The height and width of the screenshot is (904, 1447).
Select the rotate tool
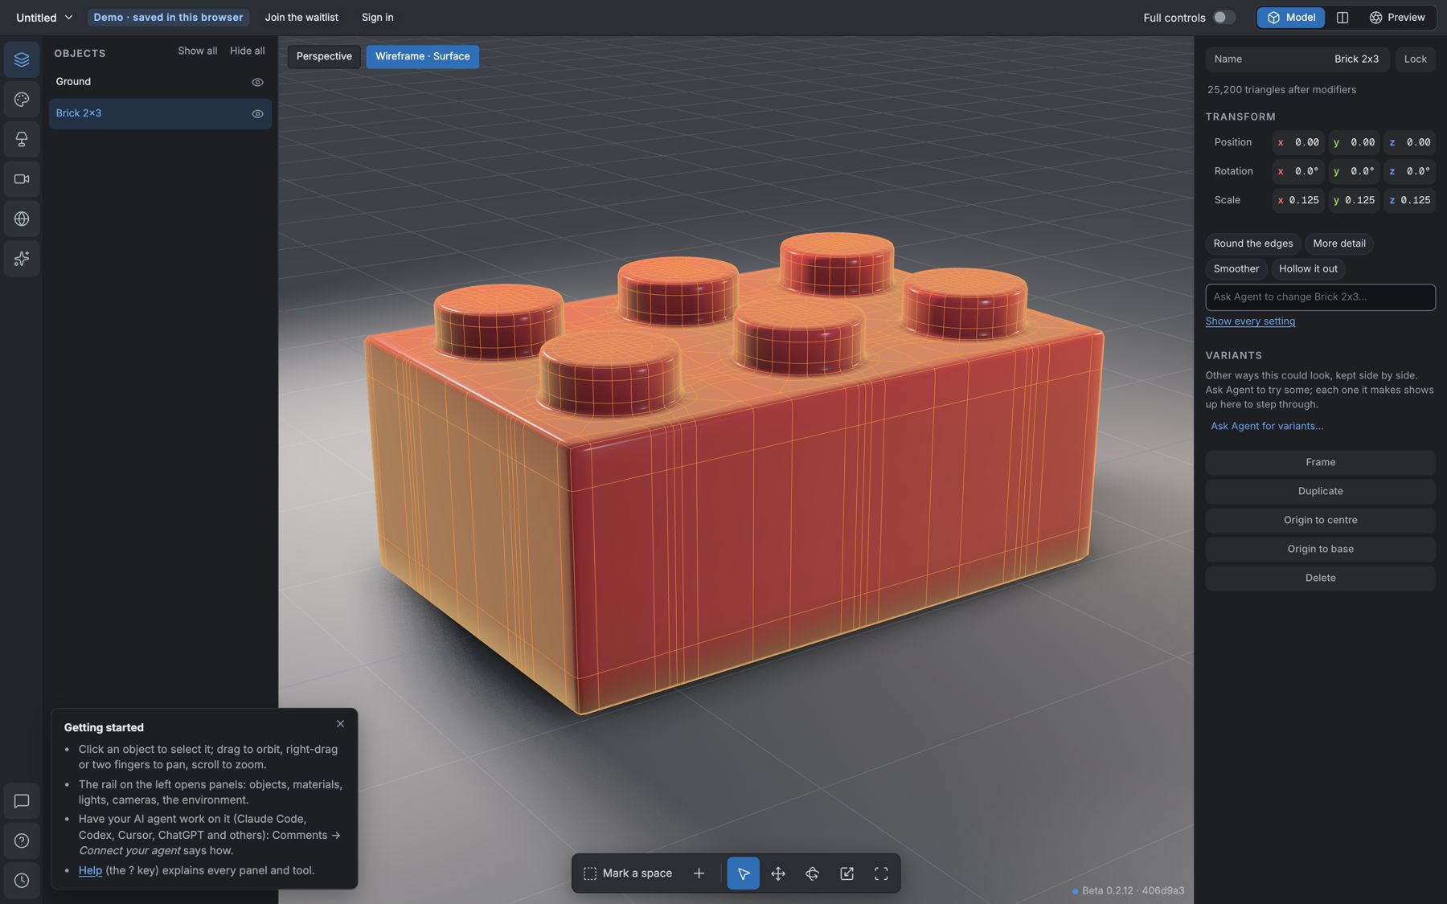pyautogui.click(x=812, y=873)
